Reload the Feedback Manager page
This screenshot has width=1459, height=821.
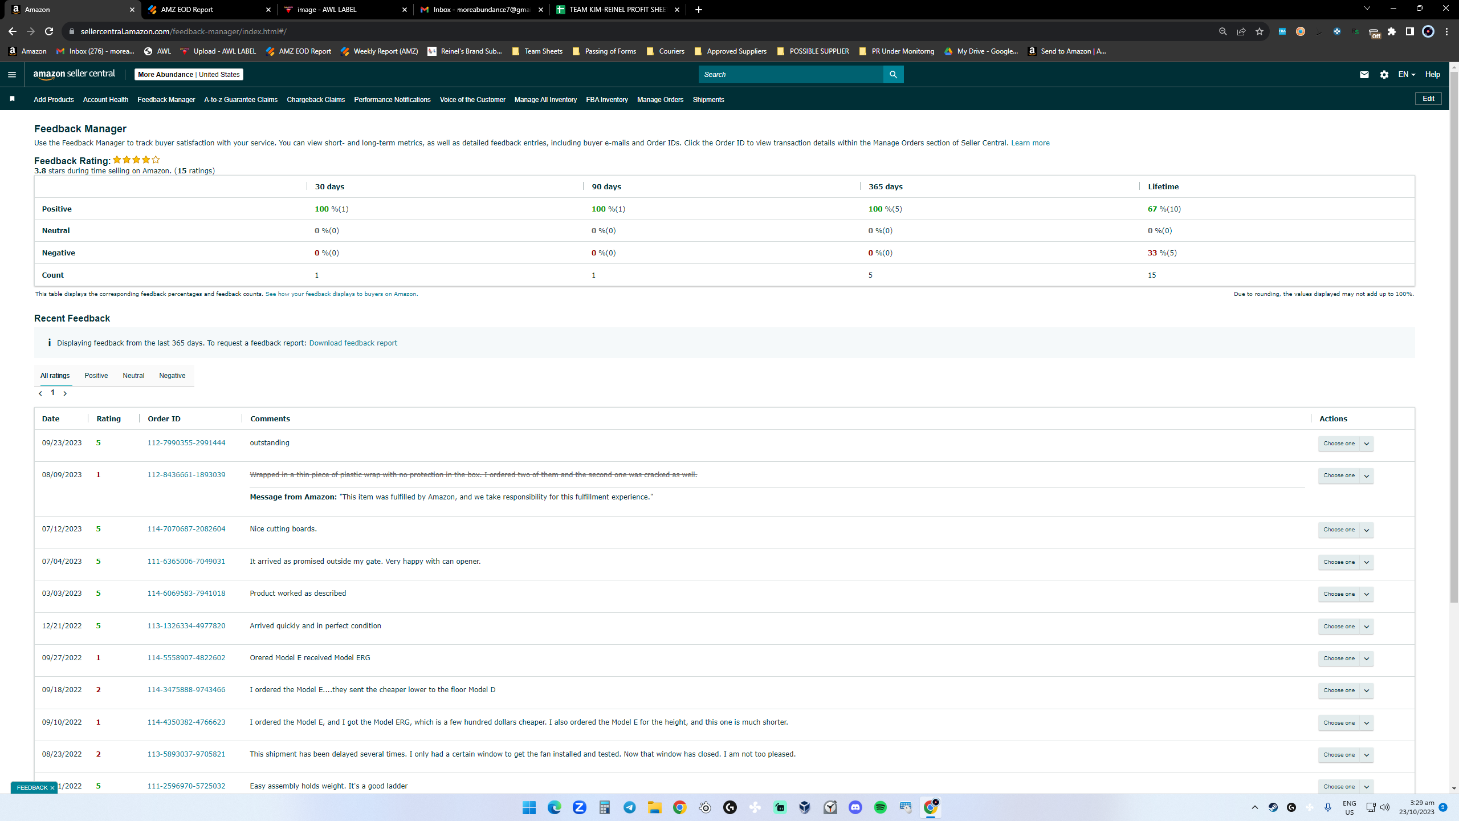tap(49, 31)
